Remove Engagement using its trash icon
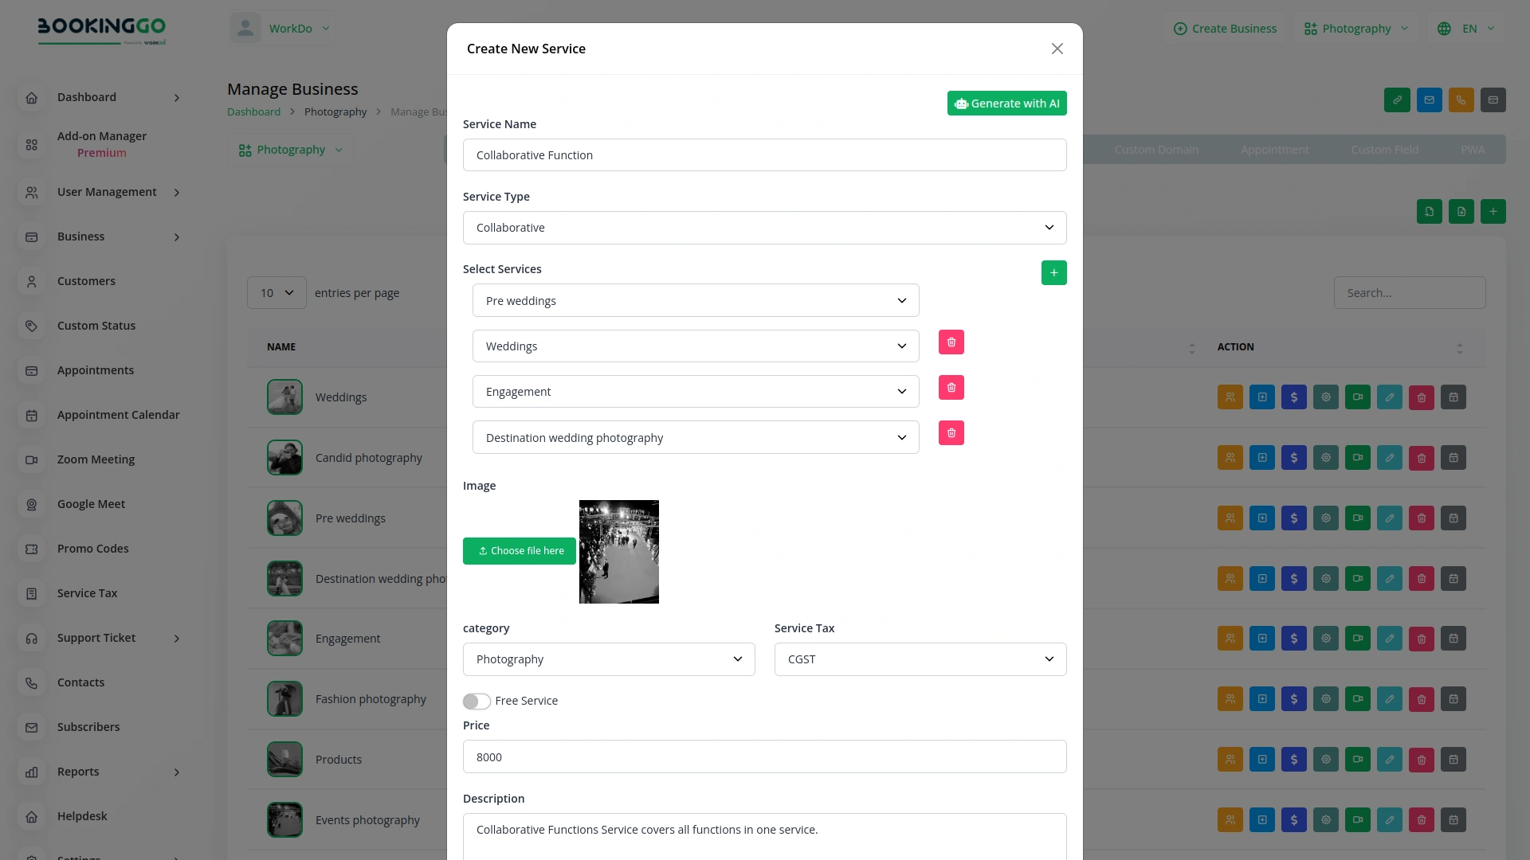Screen dimensions: 1530x860 (951, 388)
